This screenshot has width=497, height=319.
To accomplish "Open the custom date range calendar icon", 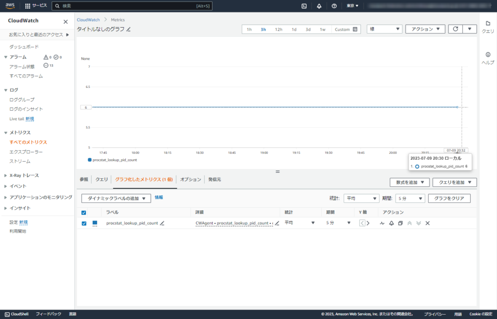I will click(355, 29).
